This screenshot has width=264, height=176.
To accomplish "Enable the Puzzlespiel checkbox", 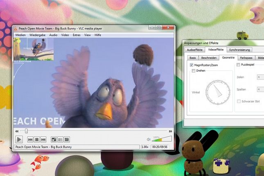I will click(x=238, y=65).
